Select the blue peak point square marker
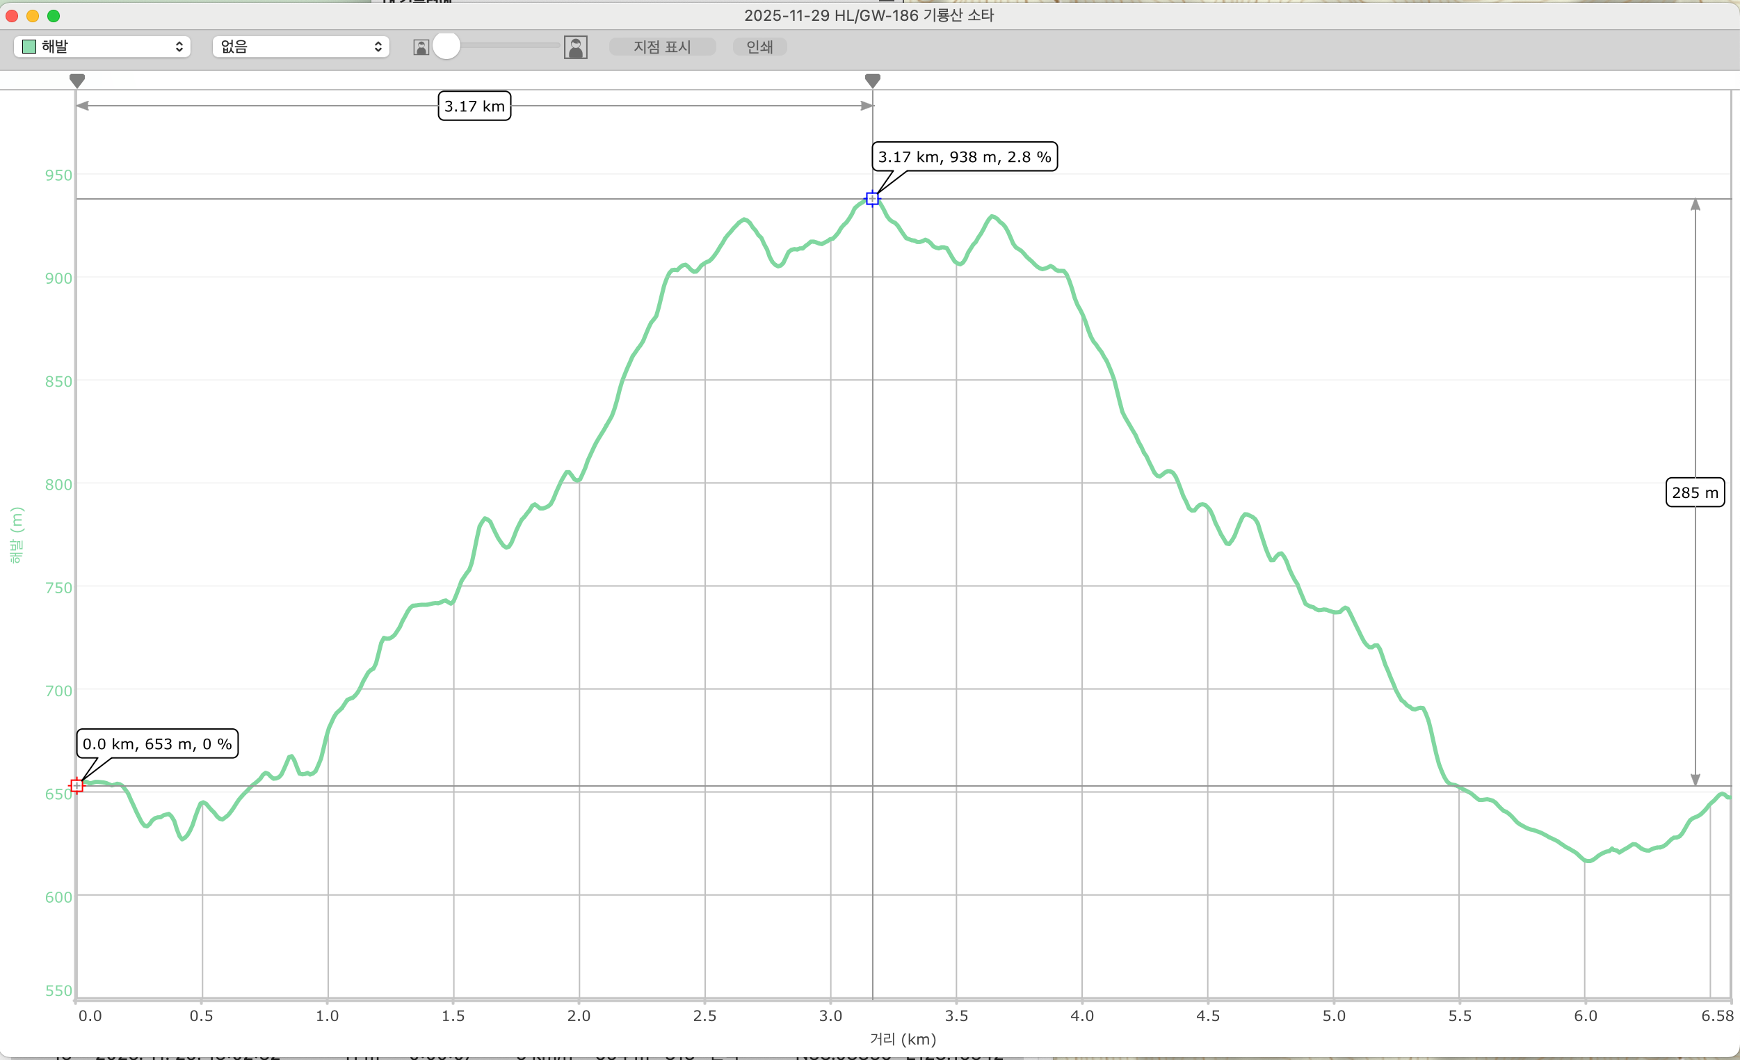The width and height of the screenshot is (1740, 1060). pos(872,198)
